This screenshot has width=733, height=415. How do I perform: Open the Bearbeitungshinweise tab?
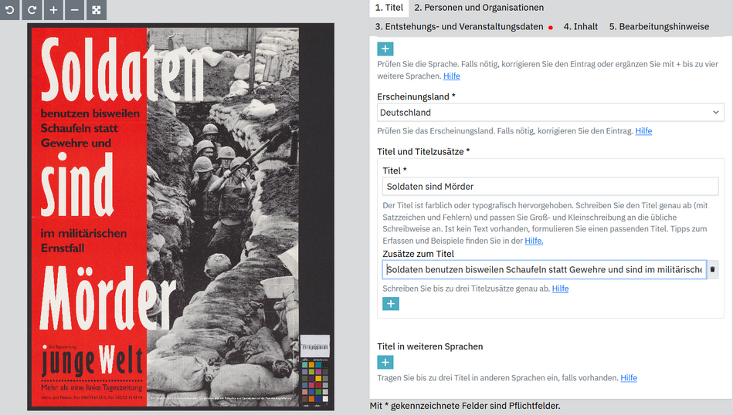[659, 26]
